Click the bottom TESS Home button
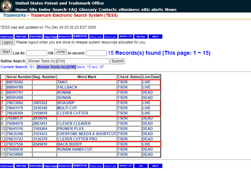 7,166
